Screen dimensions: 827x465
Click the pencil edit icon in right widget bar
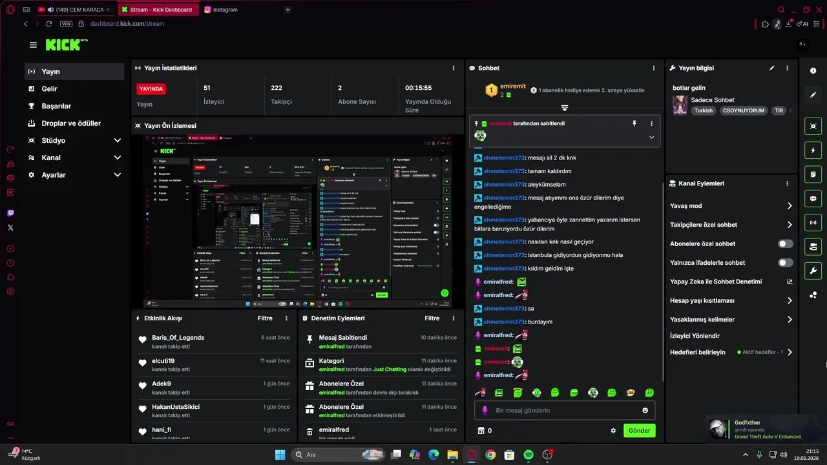coord(813,94)
